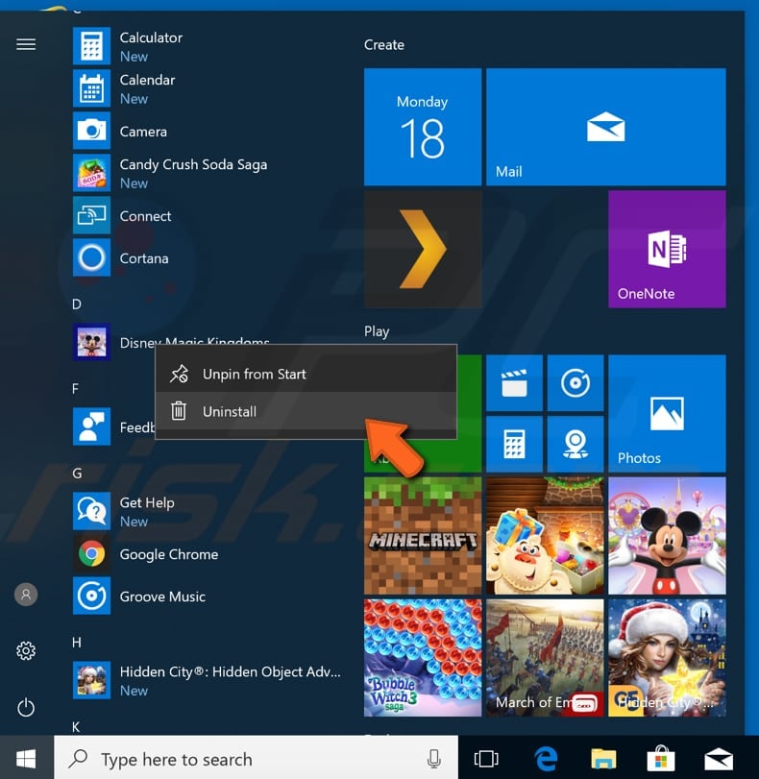Click the D letter section header
Viewport: 759px width, 779px height.
click(77, 304)
